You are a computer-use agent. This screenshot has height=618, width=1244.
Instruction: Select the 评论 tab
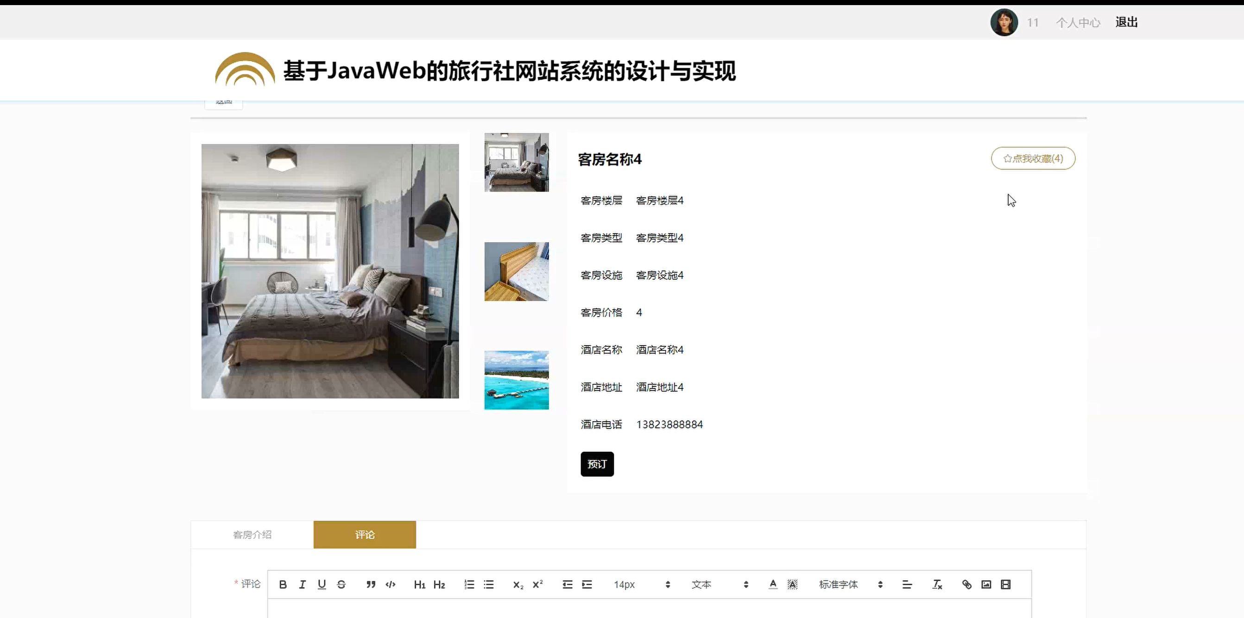click(x=365, y=535)
